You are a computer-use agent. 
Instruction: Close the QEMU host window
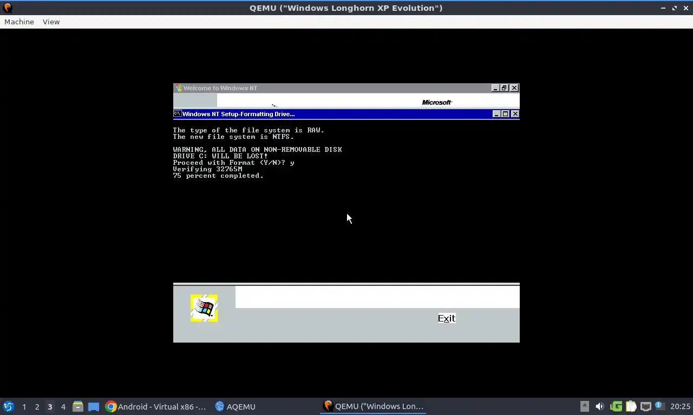coord(685,8)
